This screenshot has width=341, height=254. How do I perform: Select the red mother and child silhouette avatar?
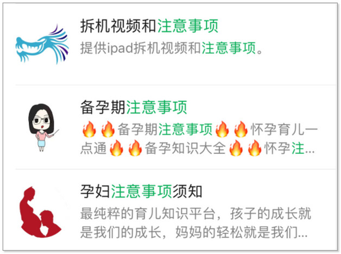[40, 212]
